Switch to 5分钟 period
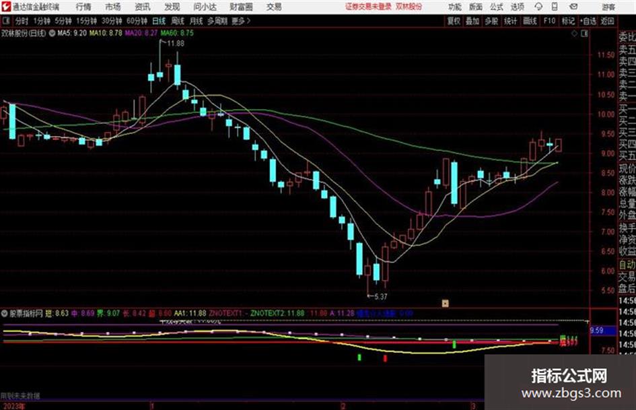This screenshot has width=636, height=410. [x=63, y=21]
